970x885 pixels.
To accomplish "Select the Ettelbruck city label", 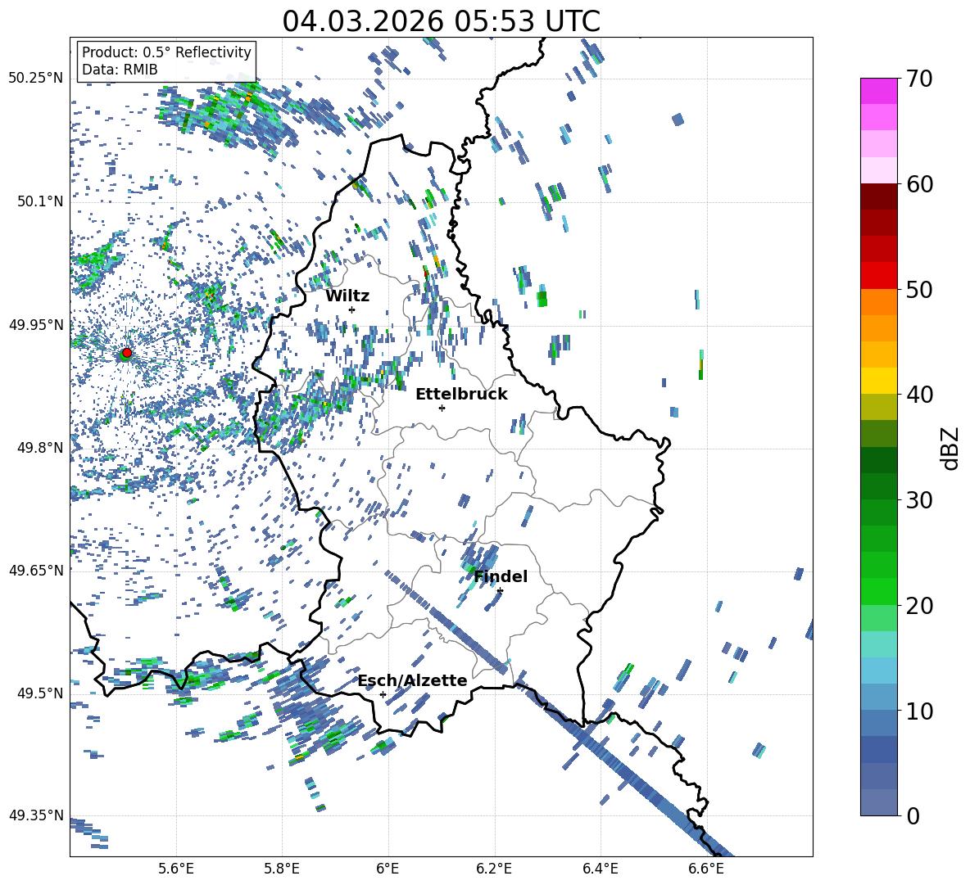I will [x=461, y=395].
